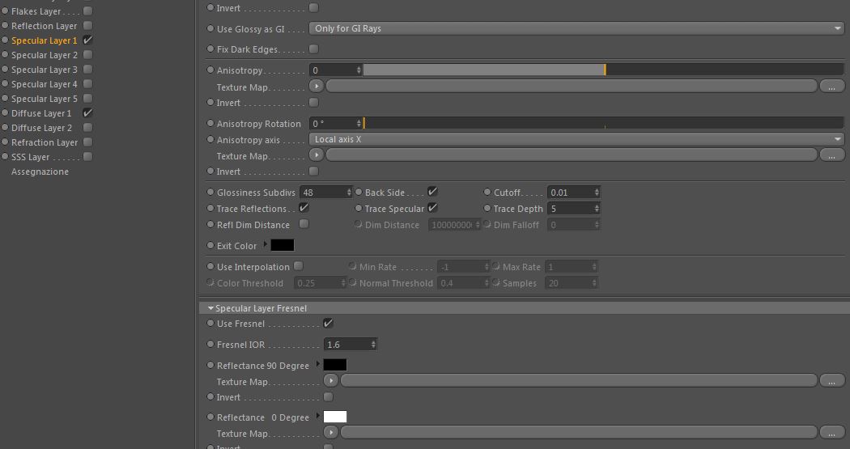Click the animation dot beside Use Glossy as GI
The width and height of the screenshot is (850, 449).
(x=210, y=28)
